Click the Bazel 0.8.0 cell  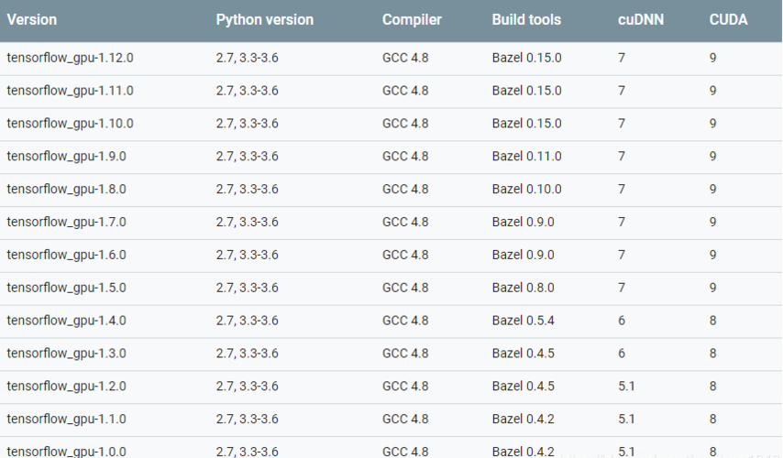(x=523, y=288)
